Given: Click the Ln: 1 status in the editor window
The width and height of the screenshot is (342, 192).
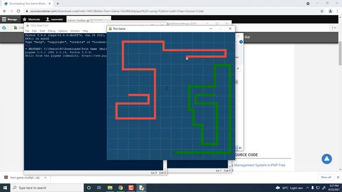Looking at the screenshot, I should click(219, 171).
